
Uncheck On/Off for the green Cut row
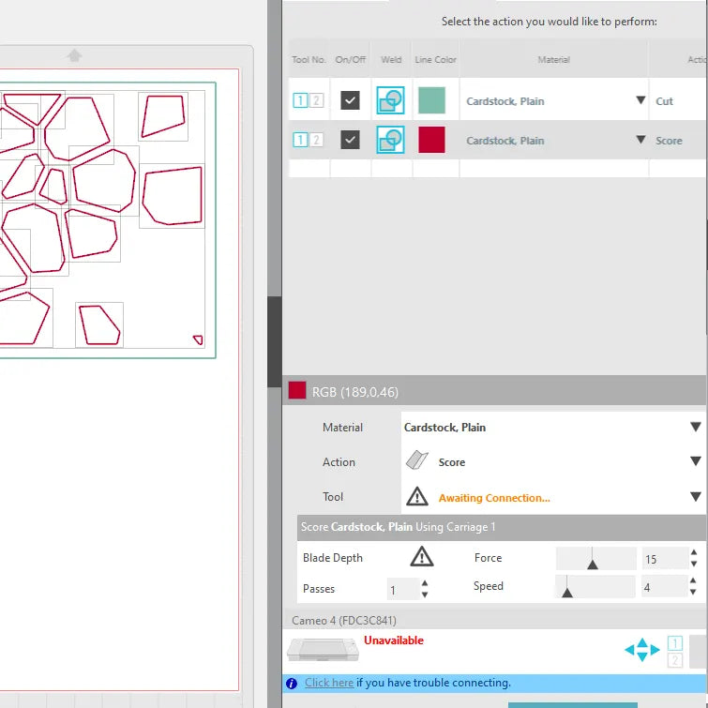[x=350, y=100]
